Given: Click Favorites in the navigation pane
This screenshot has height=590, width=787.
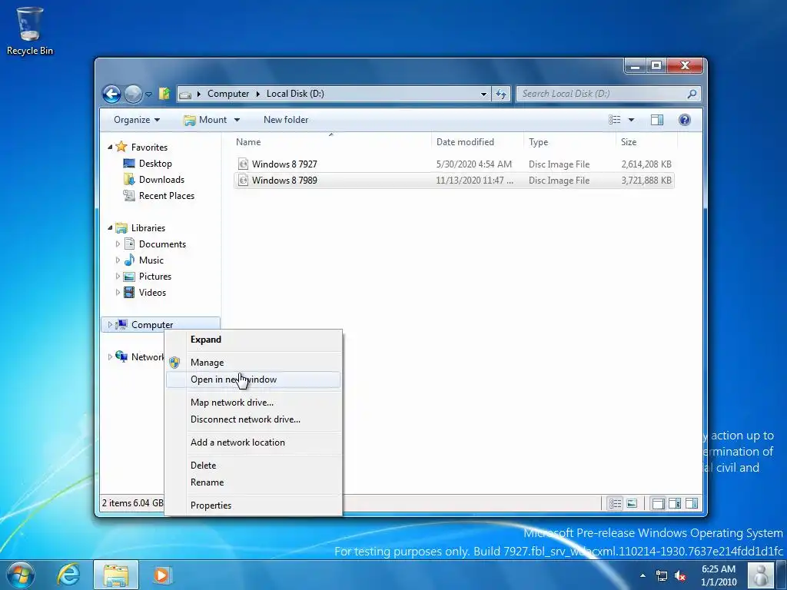Looking at the screenshot, I should click(x=149, y=147).
